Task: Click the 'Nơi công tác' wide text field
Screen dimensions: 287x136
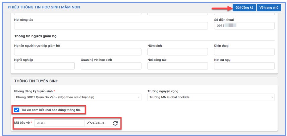Action: coord(111,26)
